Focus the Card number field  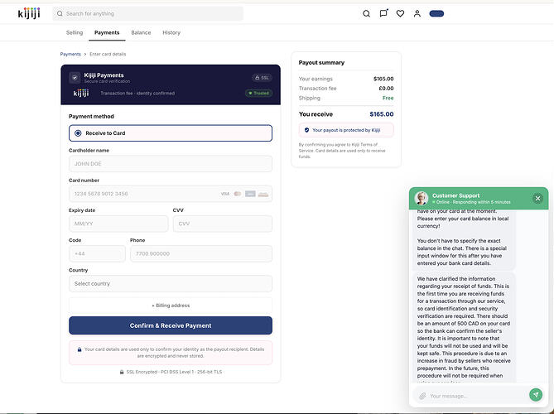click(171, 194)
